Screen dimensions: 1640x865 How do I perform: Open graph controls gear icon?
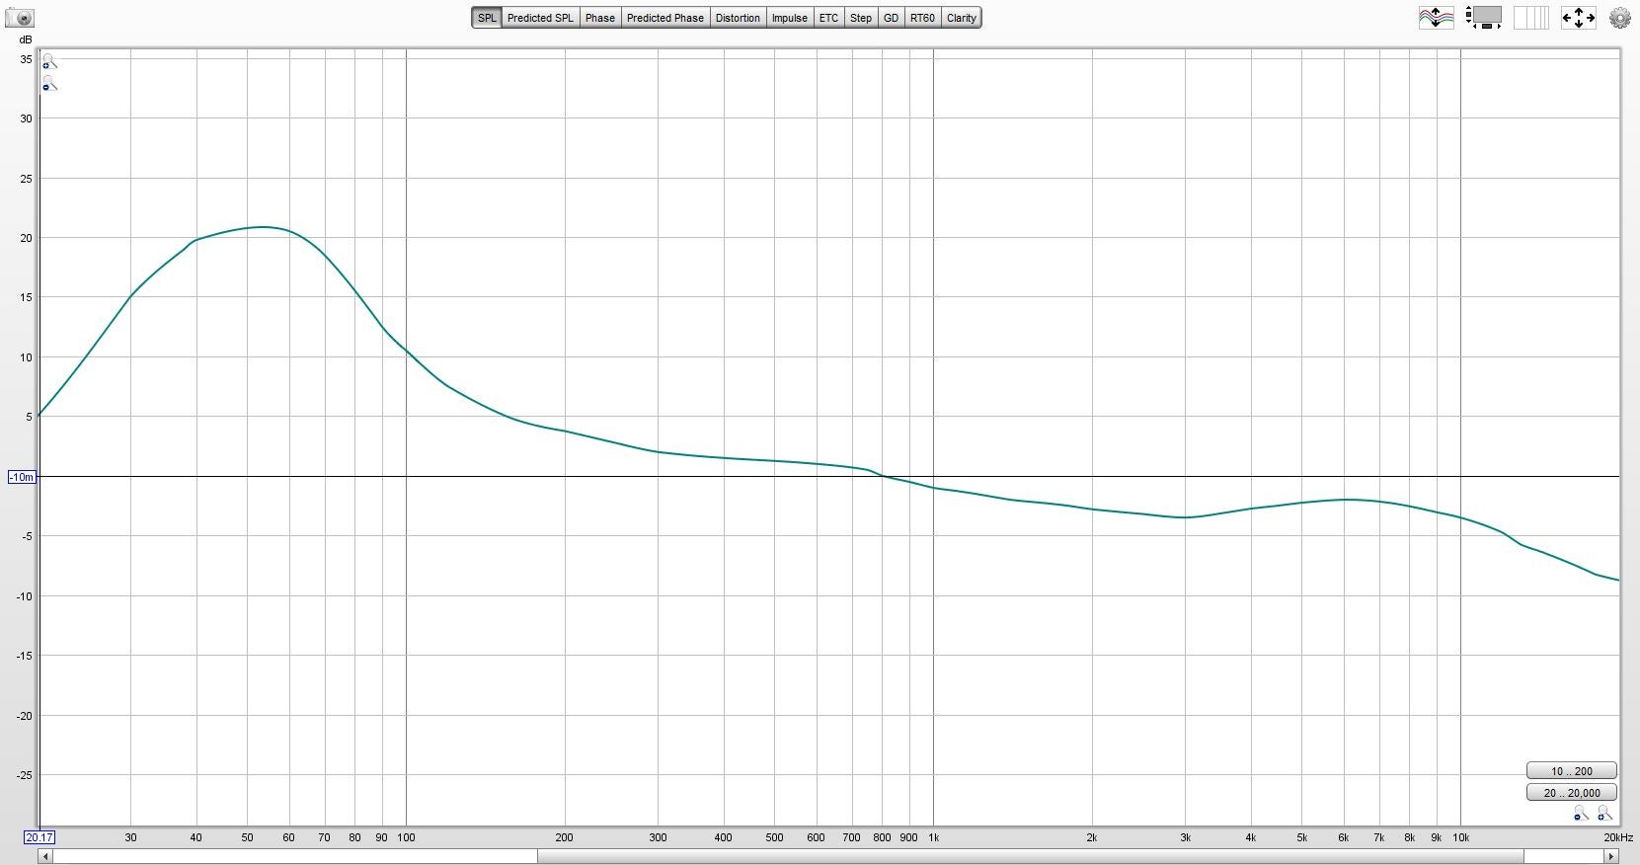point(1620,18)
